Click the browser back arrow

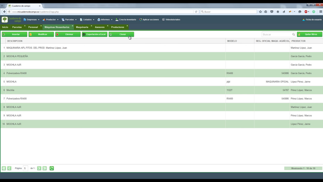(x=4, y=12)
